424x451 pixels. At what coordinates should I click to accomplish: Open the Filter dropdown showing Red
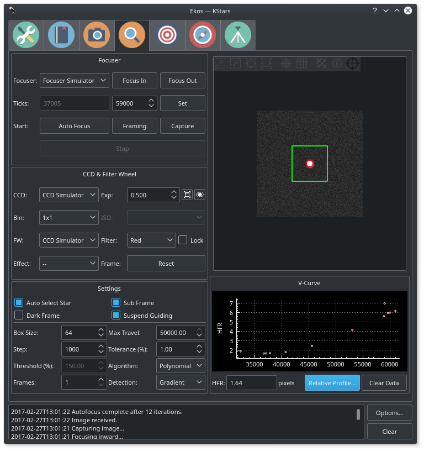[x=151, y=240]
